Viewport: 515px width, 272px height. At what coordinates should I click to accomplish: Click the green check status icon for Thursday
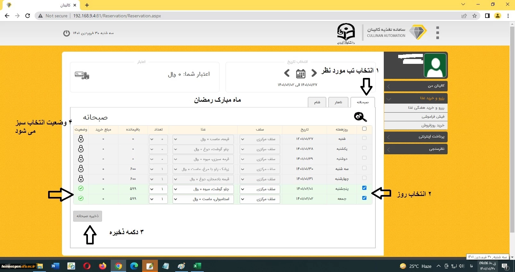click(x=81, y=189)
